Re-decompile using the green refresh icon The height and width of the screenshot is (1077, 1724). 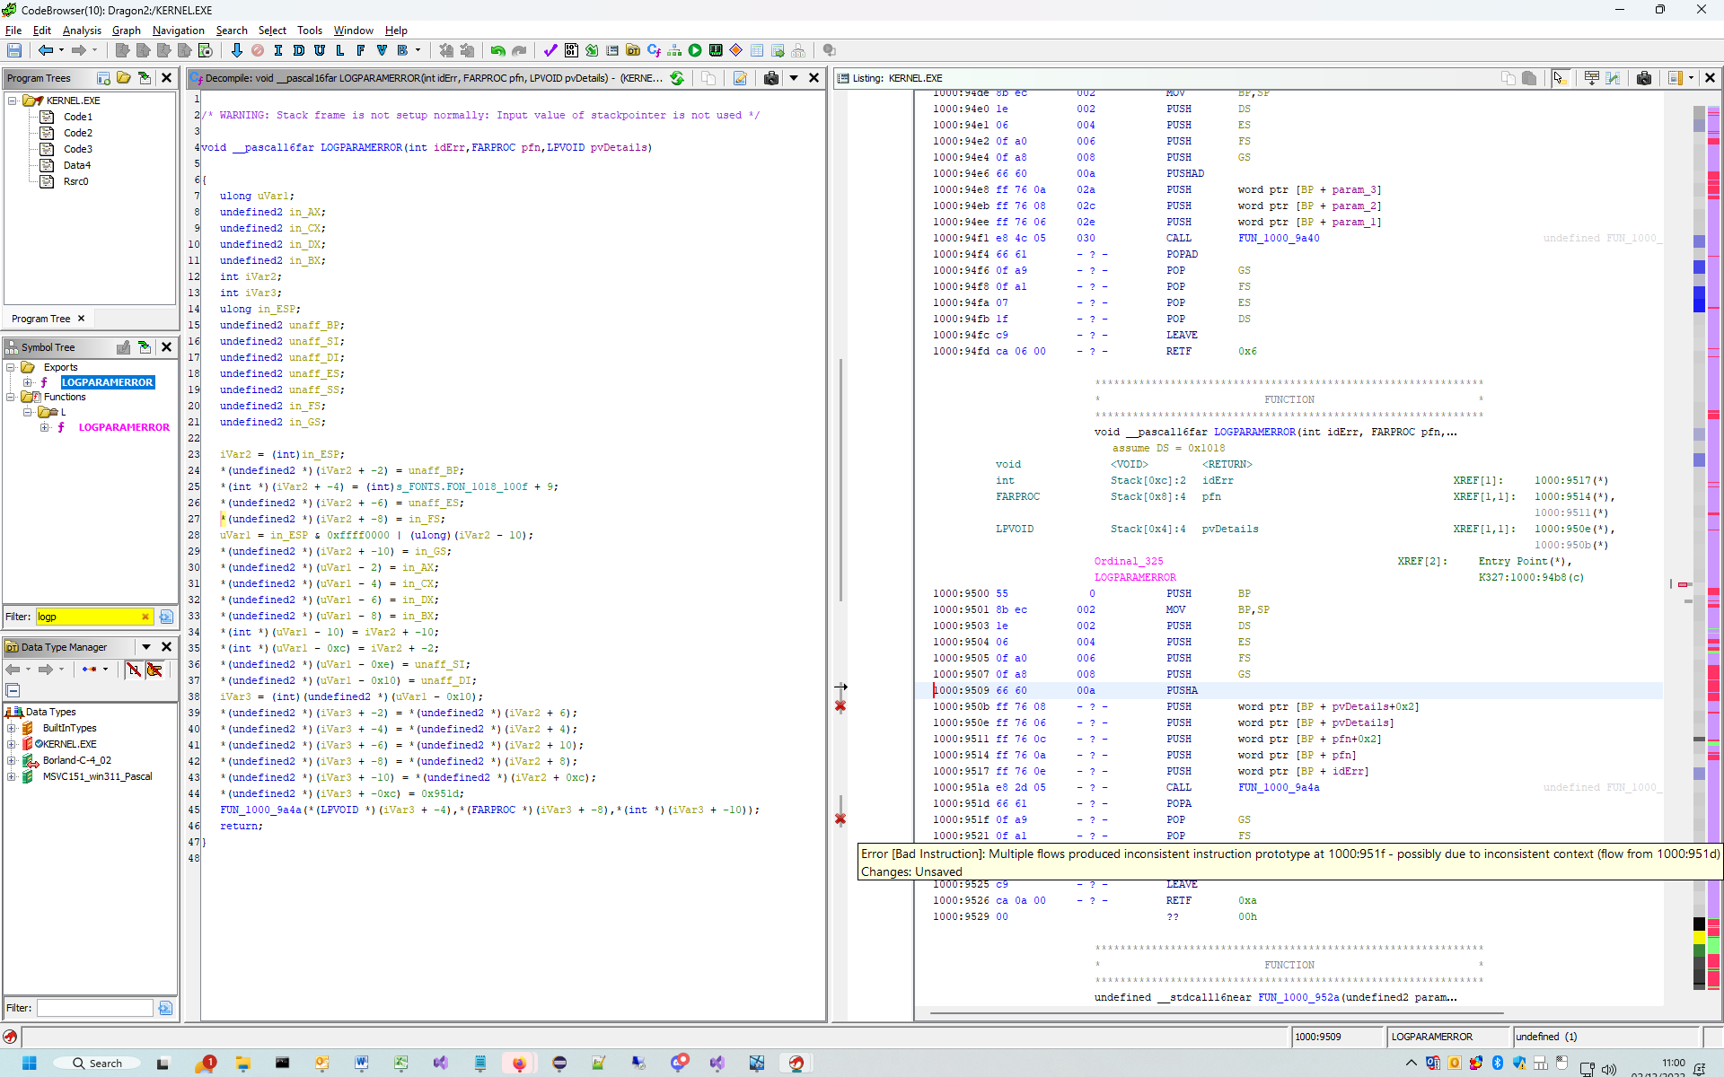pyautogui.click(x=677, y=79)
